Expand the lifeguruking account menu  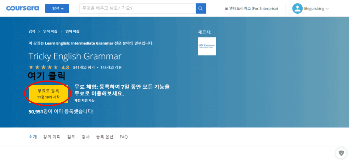click(316, 8)
